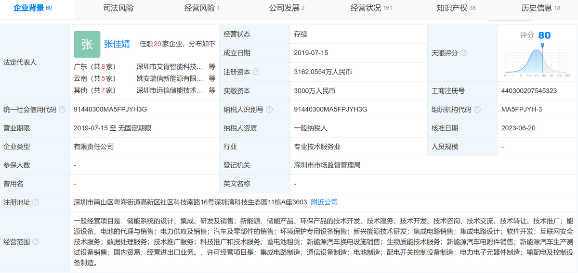Image resolution: width=578 pixels, height=273 pixels.
Task: Click help icon next to 经营范围
Action: pyautogui.click(x=36, y=242)
